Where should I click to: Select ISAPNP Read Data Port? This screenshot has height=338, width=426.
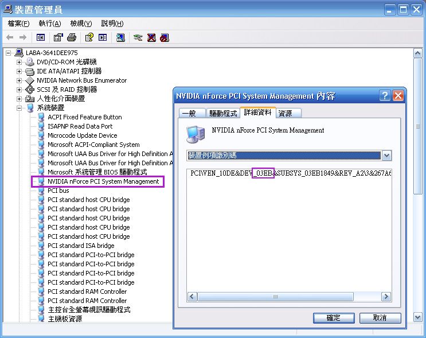pyautogui.click(x=80, y=126)
